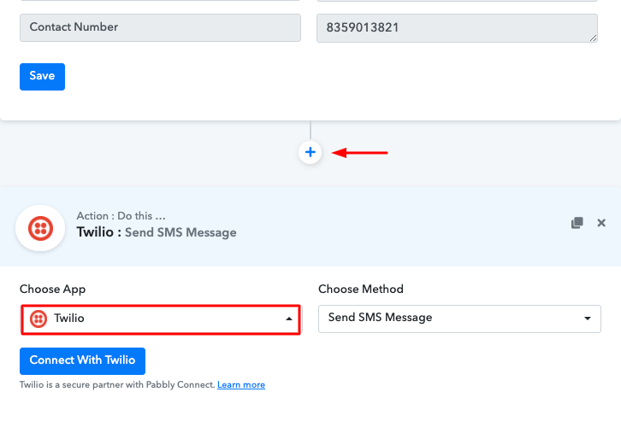
Task: Click the Save button
Action: pyautogui.click(x=43, y=77)
